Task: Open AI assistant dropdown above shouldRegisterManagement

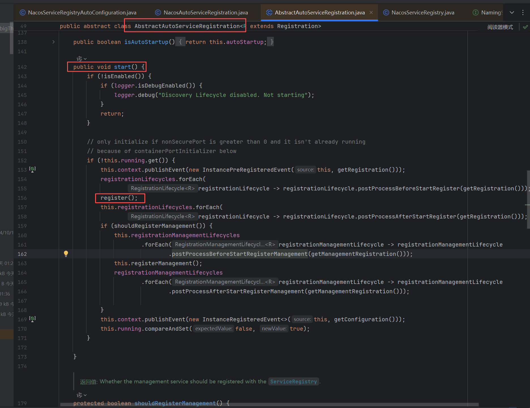Action: [85, 395]
